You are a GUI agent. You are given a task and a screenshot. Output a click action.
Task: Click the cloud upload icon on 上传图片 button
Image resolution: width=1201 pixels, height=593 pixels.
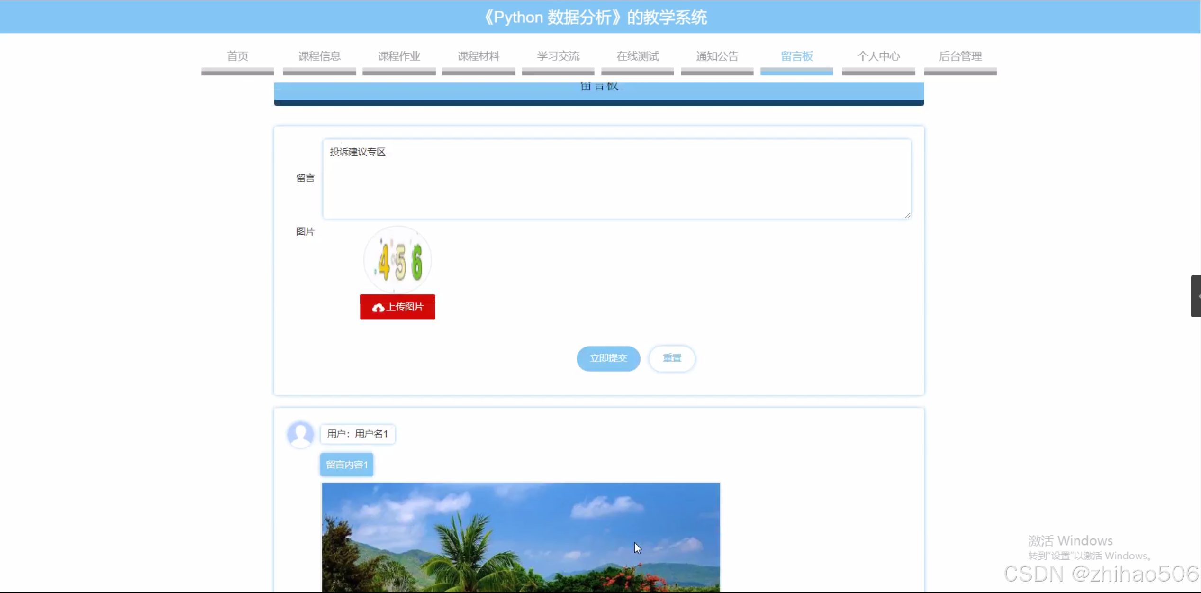click(378, 307)
